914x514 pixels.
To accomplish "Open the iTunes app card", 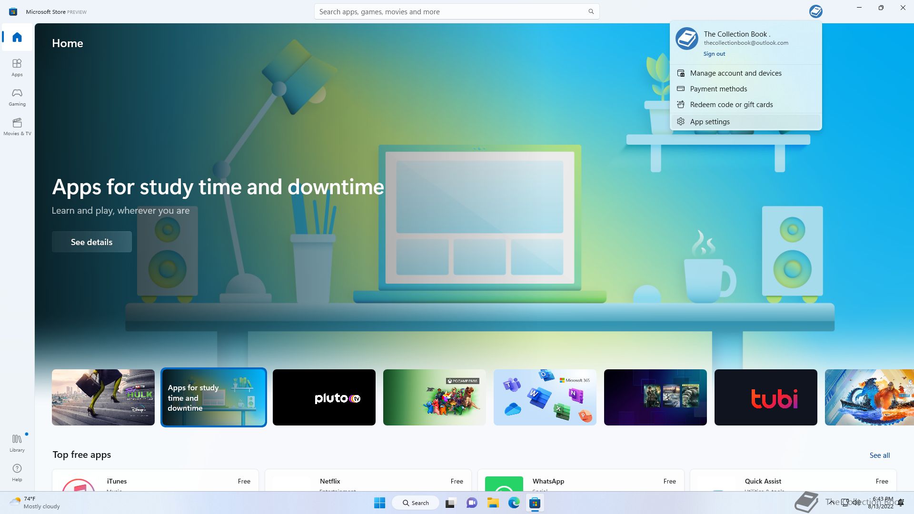I will pyautogui.click(x=155, y=480).
